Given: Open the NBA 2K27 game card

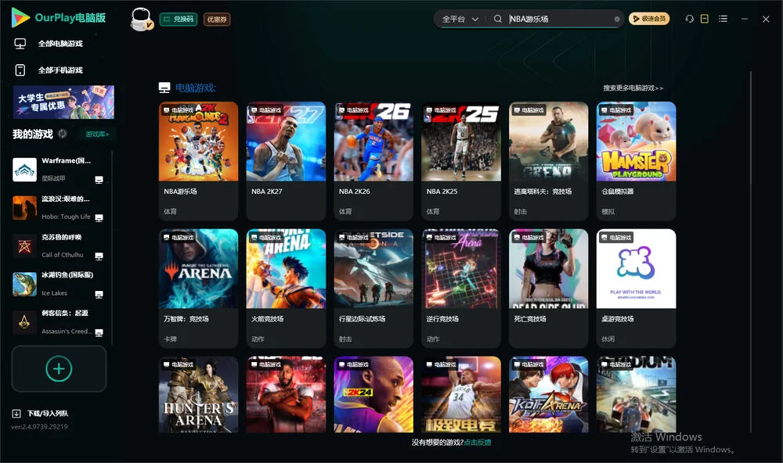Looking at the screenshot, I should pos(286,160).
